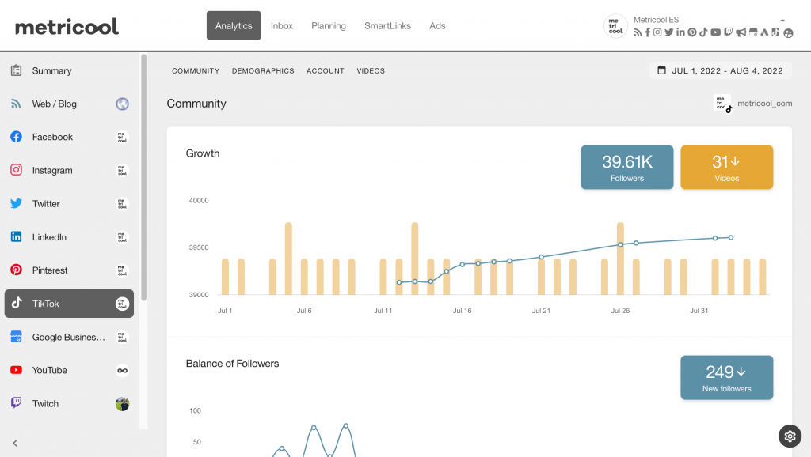Click the last round icon in header strip

[x=788, y=33]
